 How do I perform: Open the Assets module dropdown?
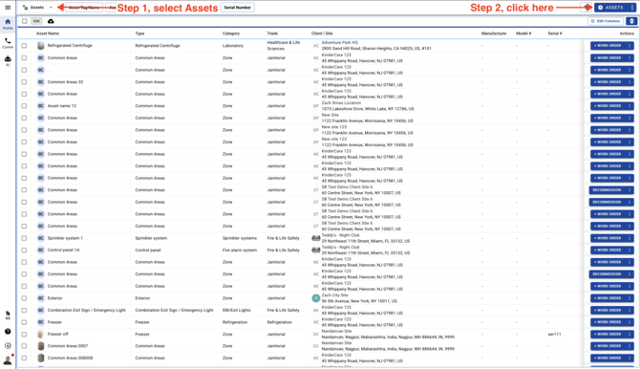pos(37,8)
